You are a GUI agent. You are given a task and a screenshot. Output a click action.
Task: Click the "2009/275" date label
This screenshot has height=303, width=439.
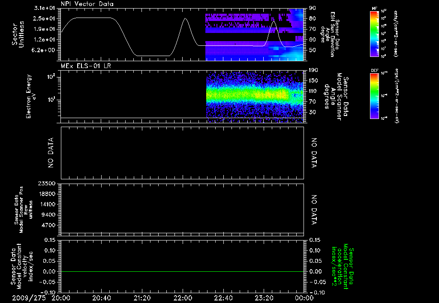coord(29,298)
